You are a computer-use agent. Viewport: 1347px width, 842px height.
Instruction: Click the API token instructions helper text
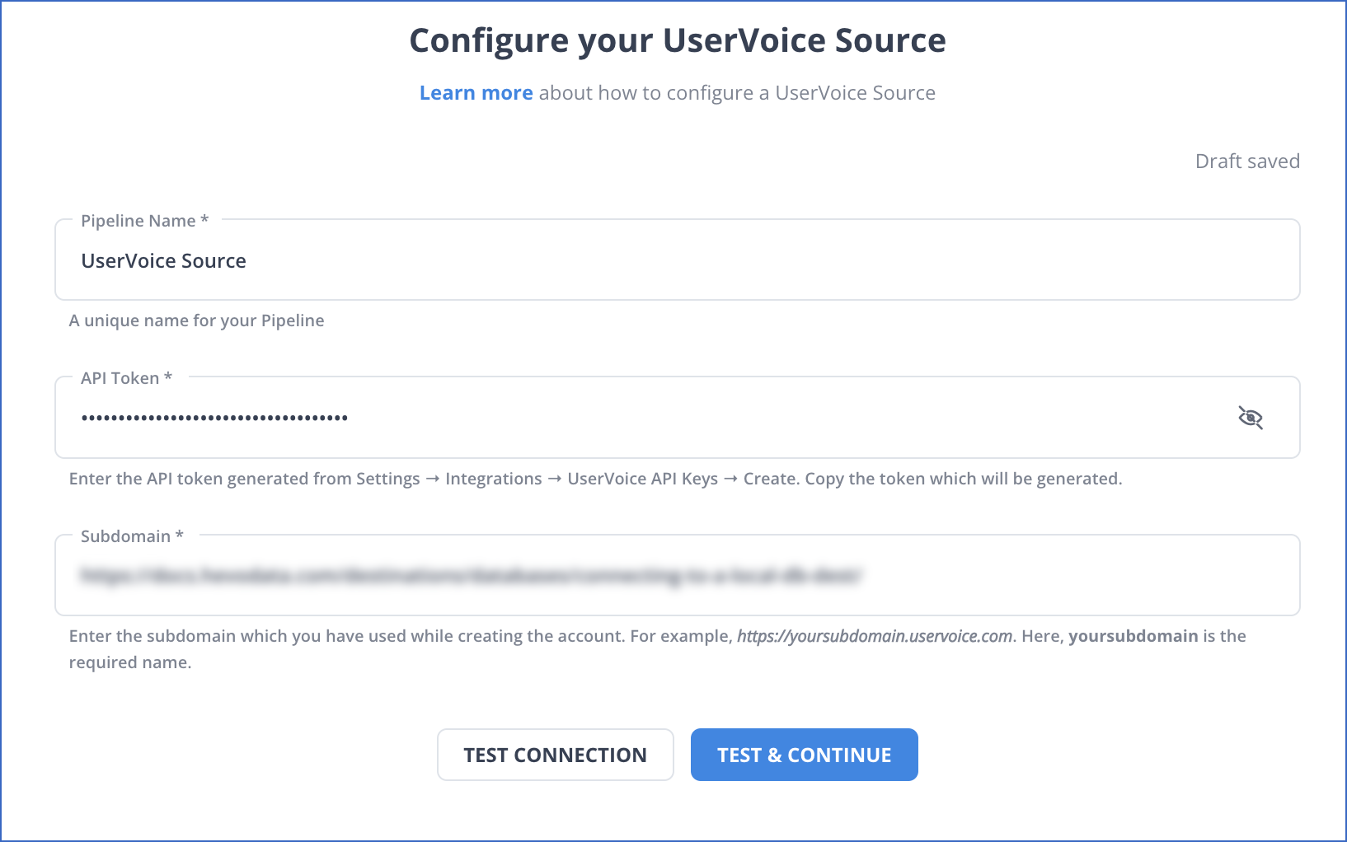(595, 479)
